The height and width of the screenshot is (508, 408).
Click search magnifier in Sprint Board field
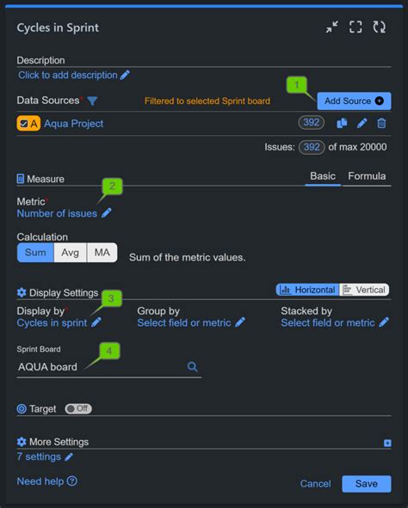[x=192, y=366]
